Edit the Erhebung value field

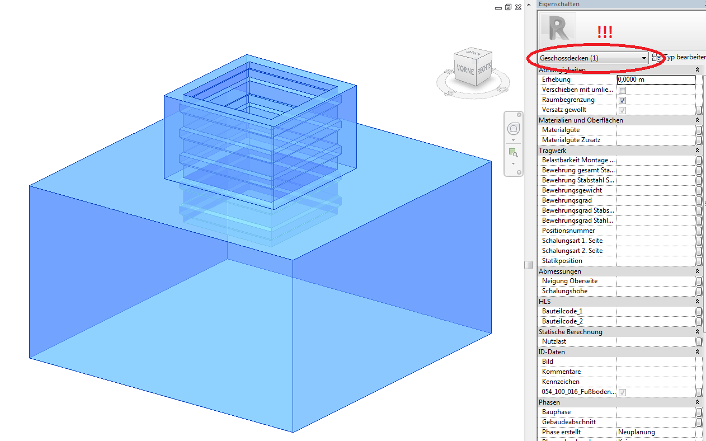pos(656,79)
